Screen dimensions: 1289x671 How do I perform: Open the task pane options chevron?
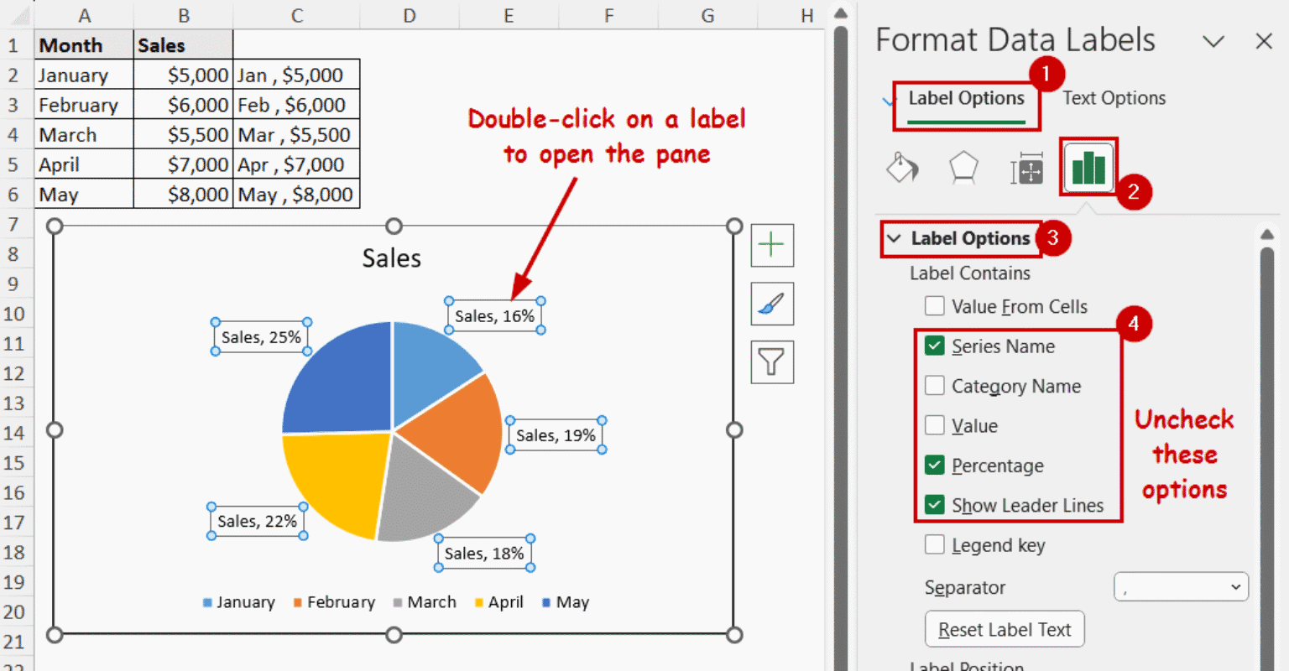[1213, 41]
